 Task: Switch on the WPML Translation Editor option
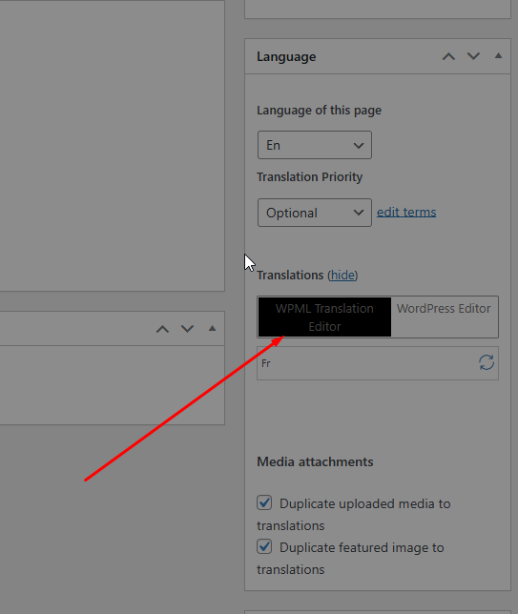[324, 317]
